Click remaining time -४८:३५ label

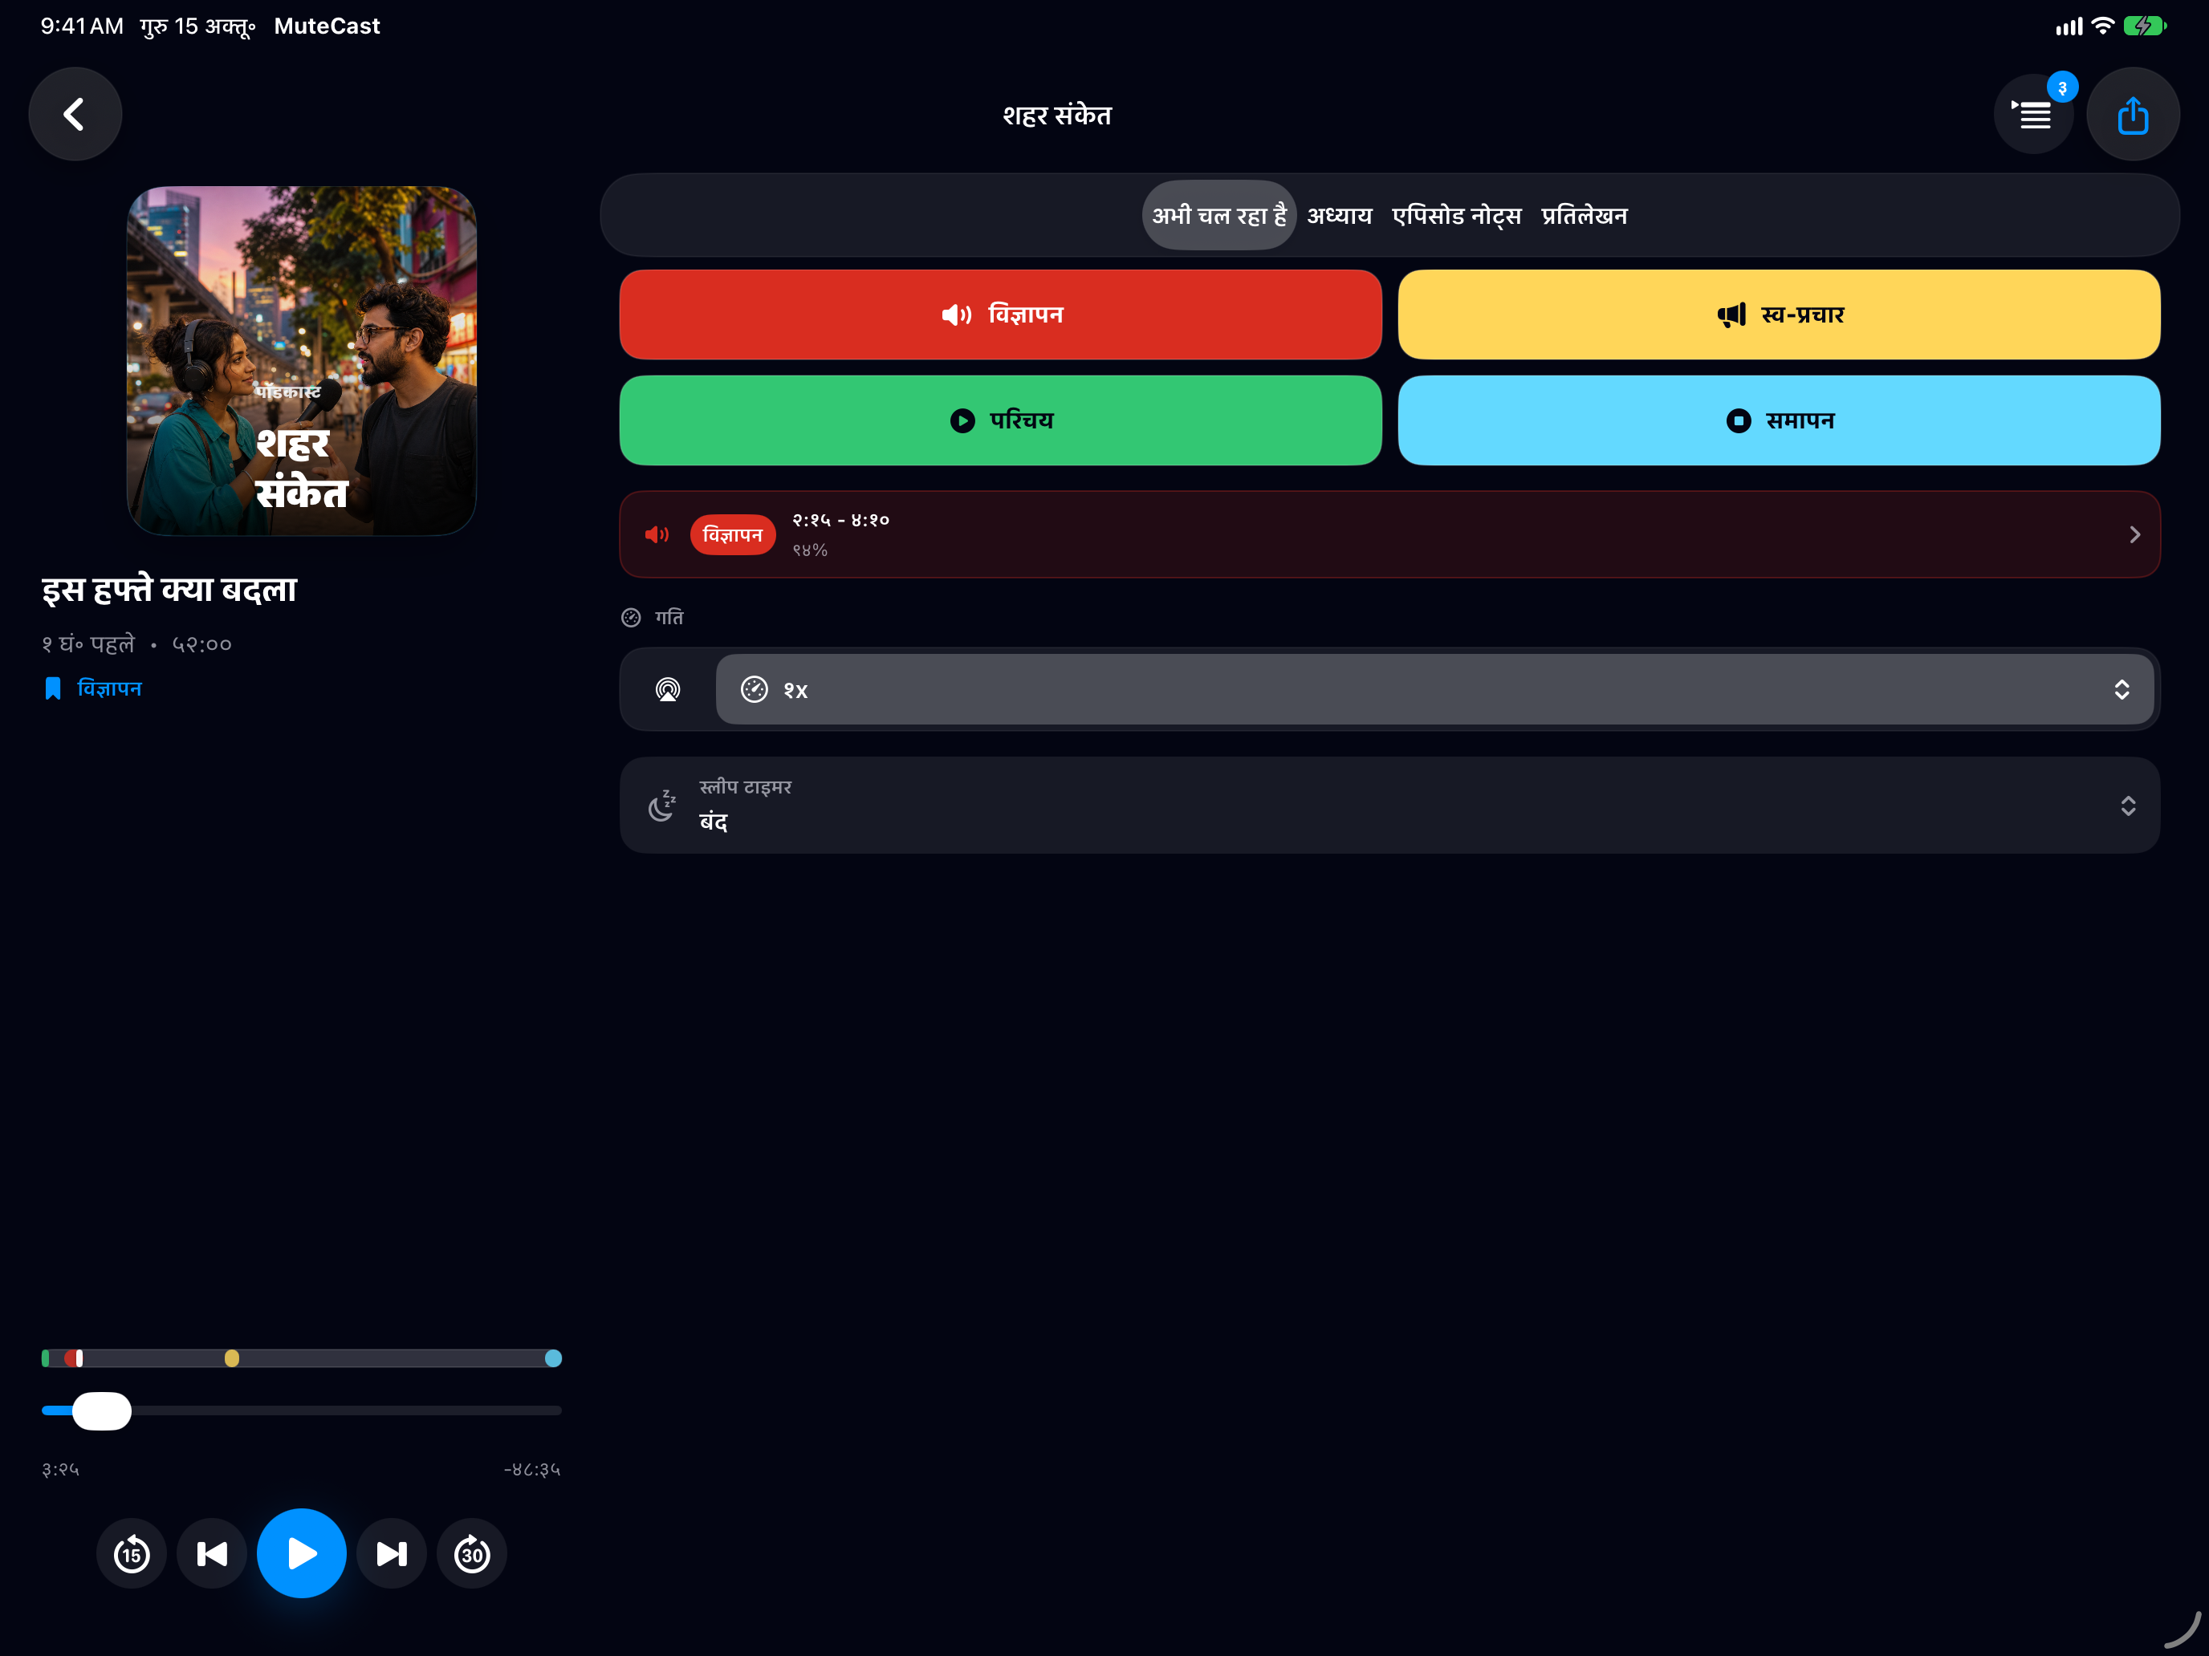532,1469
